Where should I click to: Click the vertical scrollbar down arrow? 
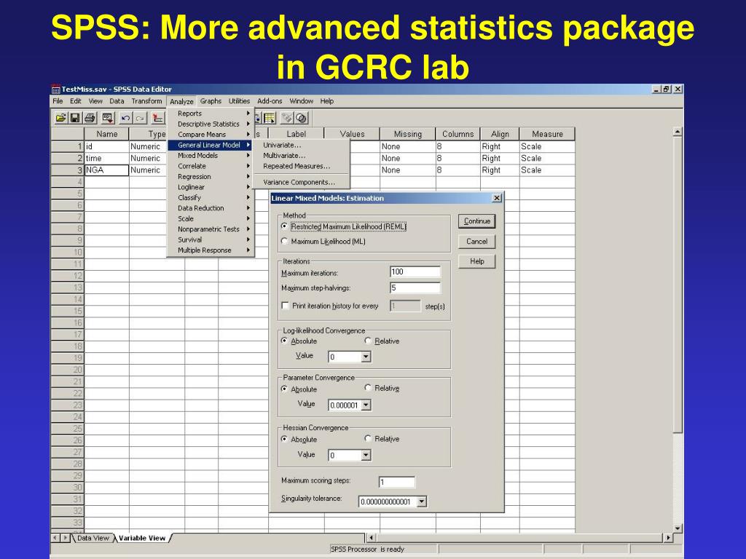[x=678, y=528]
